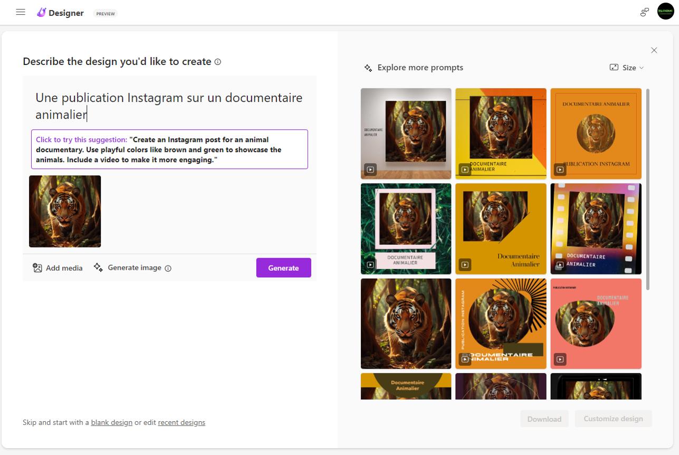Play the video badge on the first tiger template

point(371,169)
